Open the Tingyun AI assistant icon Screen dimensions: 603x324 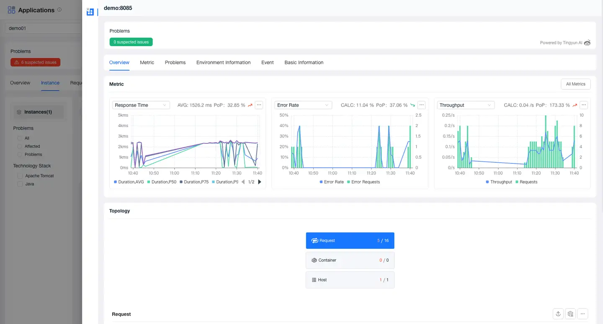click(x=587, y=42)
